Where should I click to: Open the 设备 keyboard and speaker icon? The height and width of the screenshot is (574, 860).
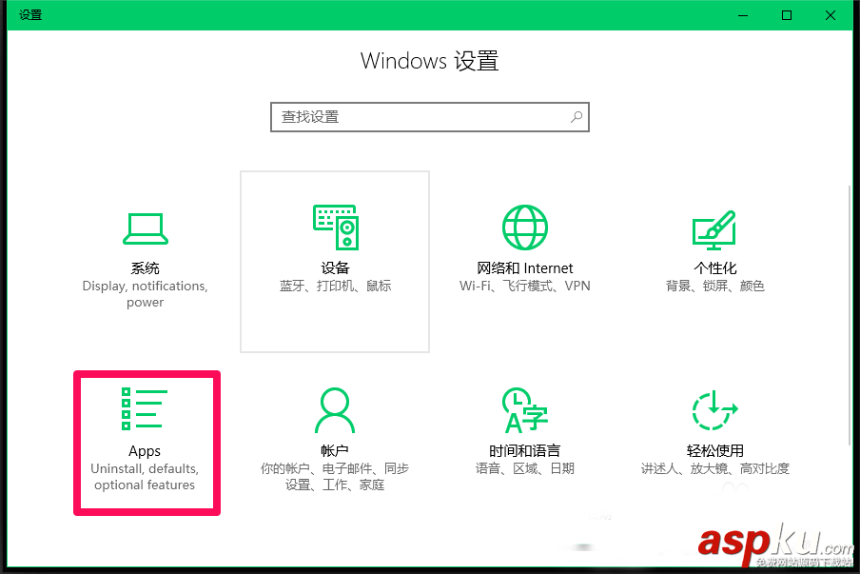336,228
